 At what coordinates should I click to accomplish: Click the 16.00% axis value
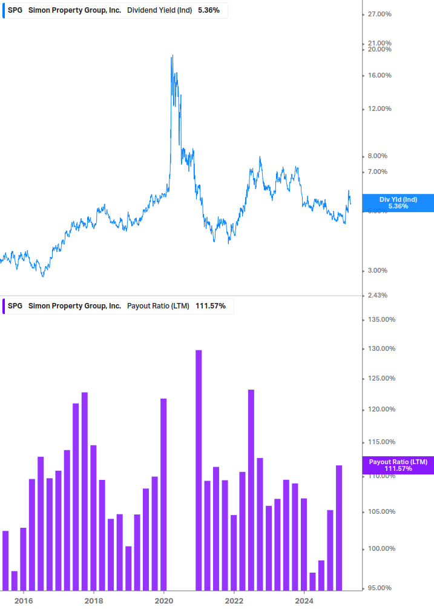[380, 75]
